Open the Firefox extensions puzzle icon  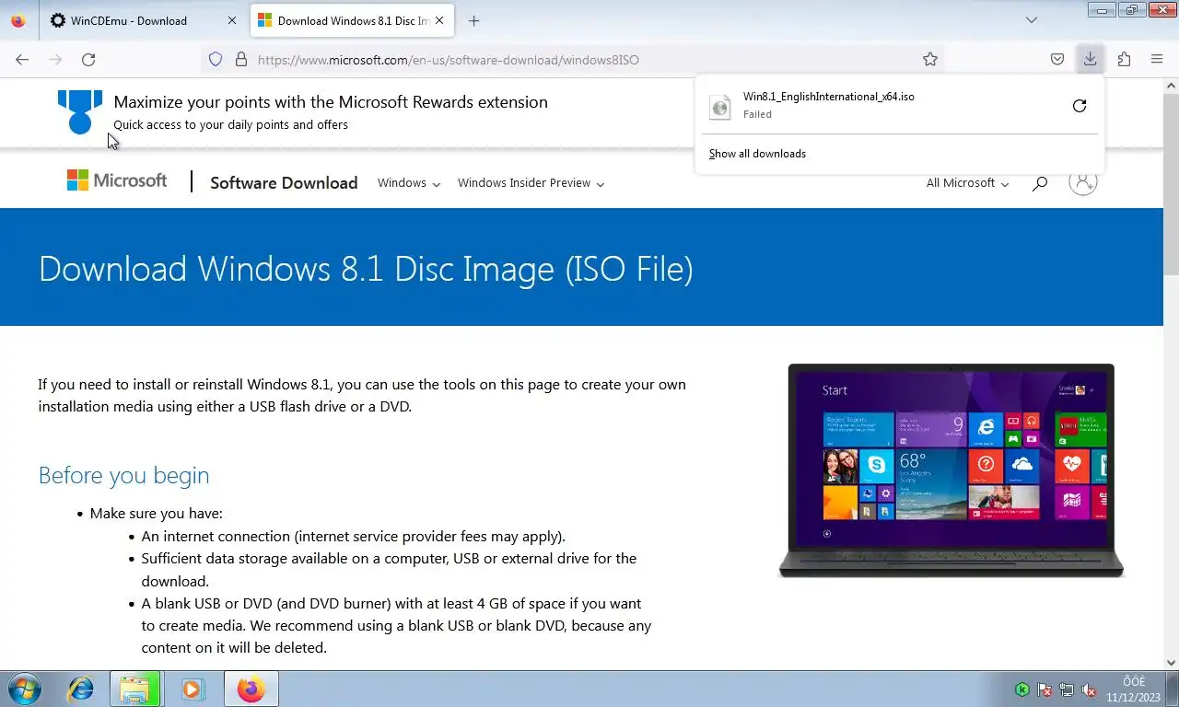coord(1124,59)
